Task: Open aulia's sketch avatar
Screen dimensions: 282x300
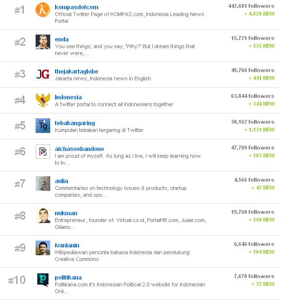Action: pyautogui.click(x=43, y=184)
